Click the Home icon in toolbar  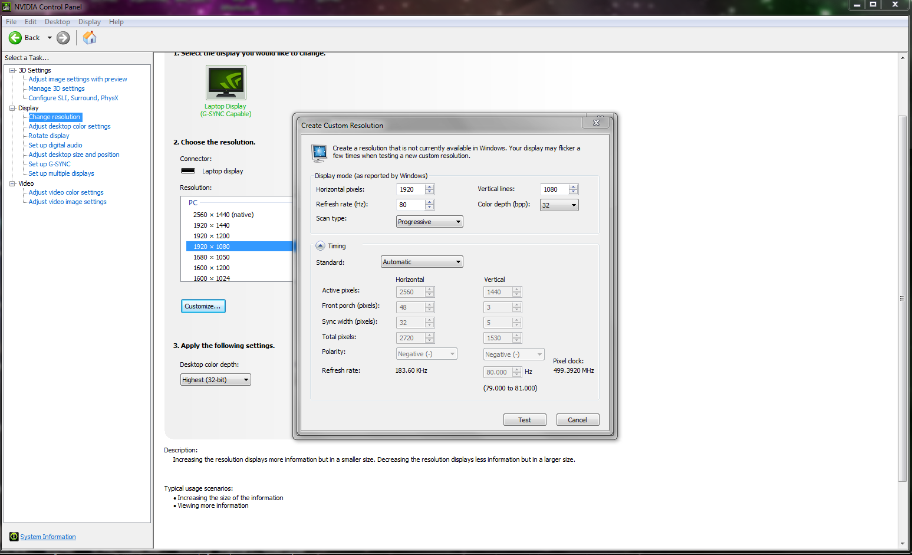[x=90, y=38]
